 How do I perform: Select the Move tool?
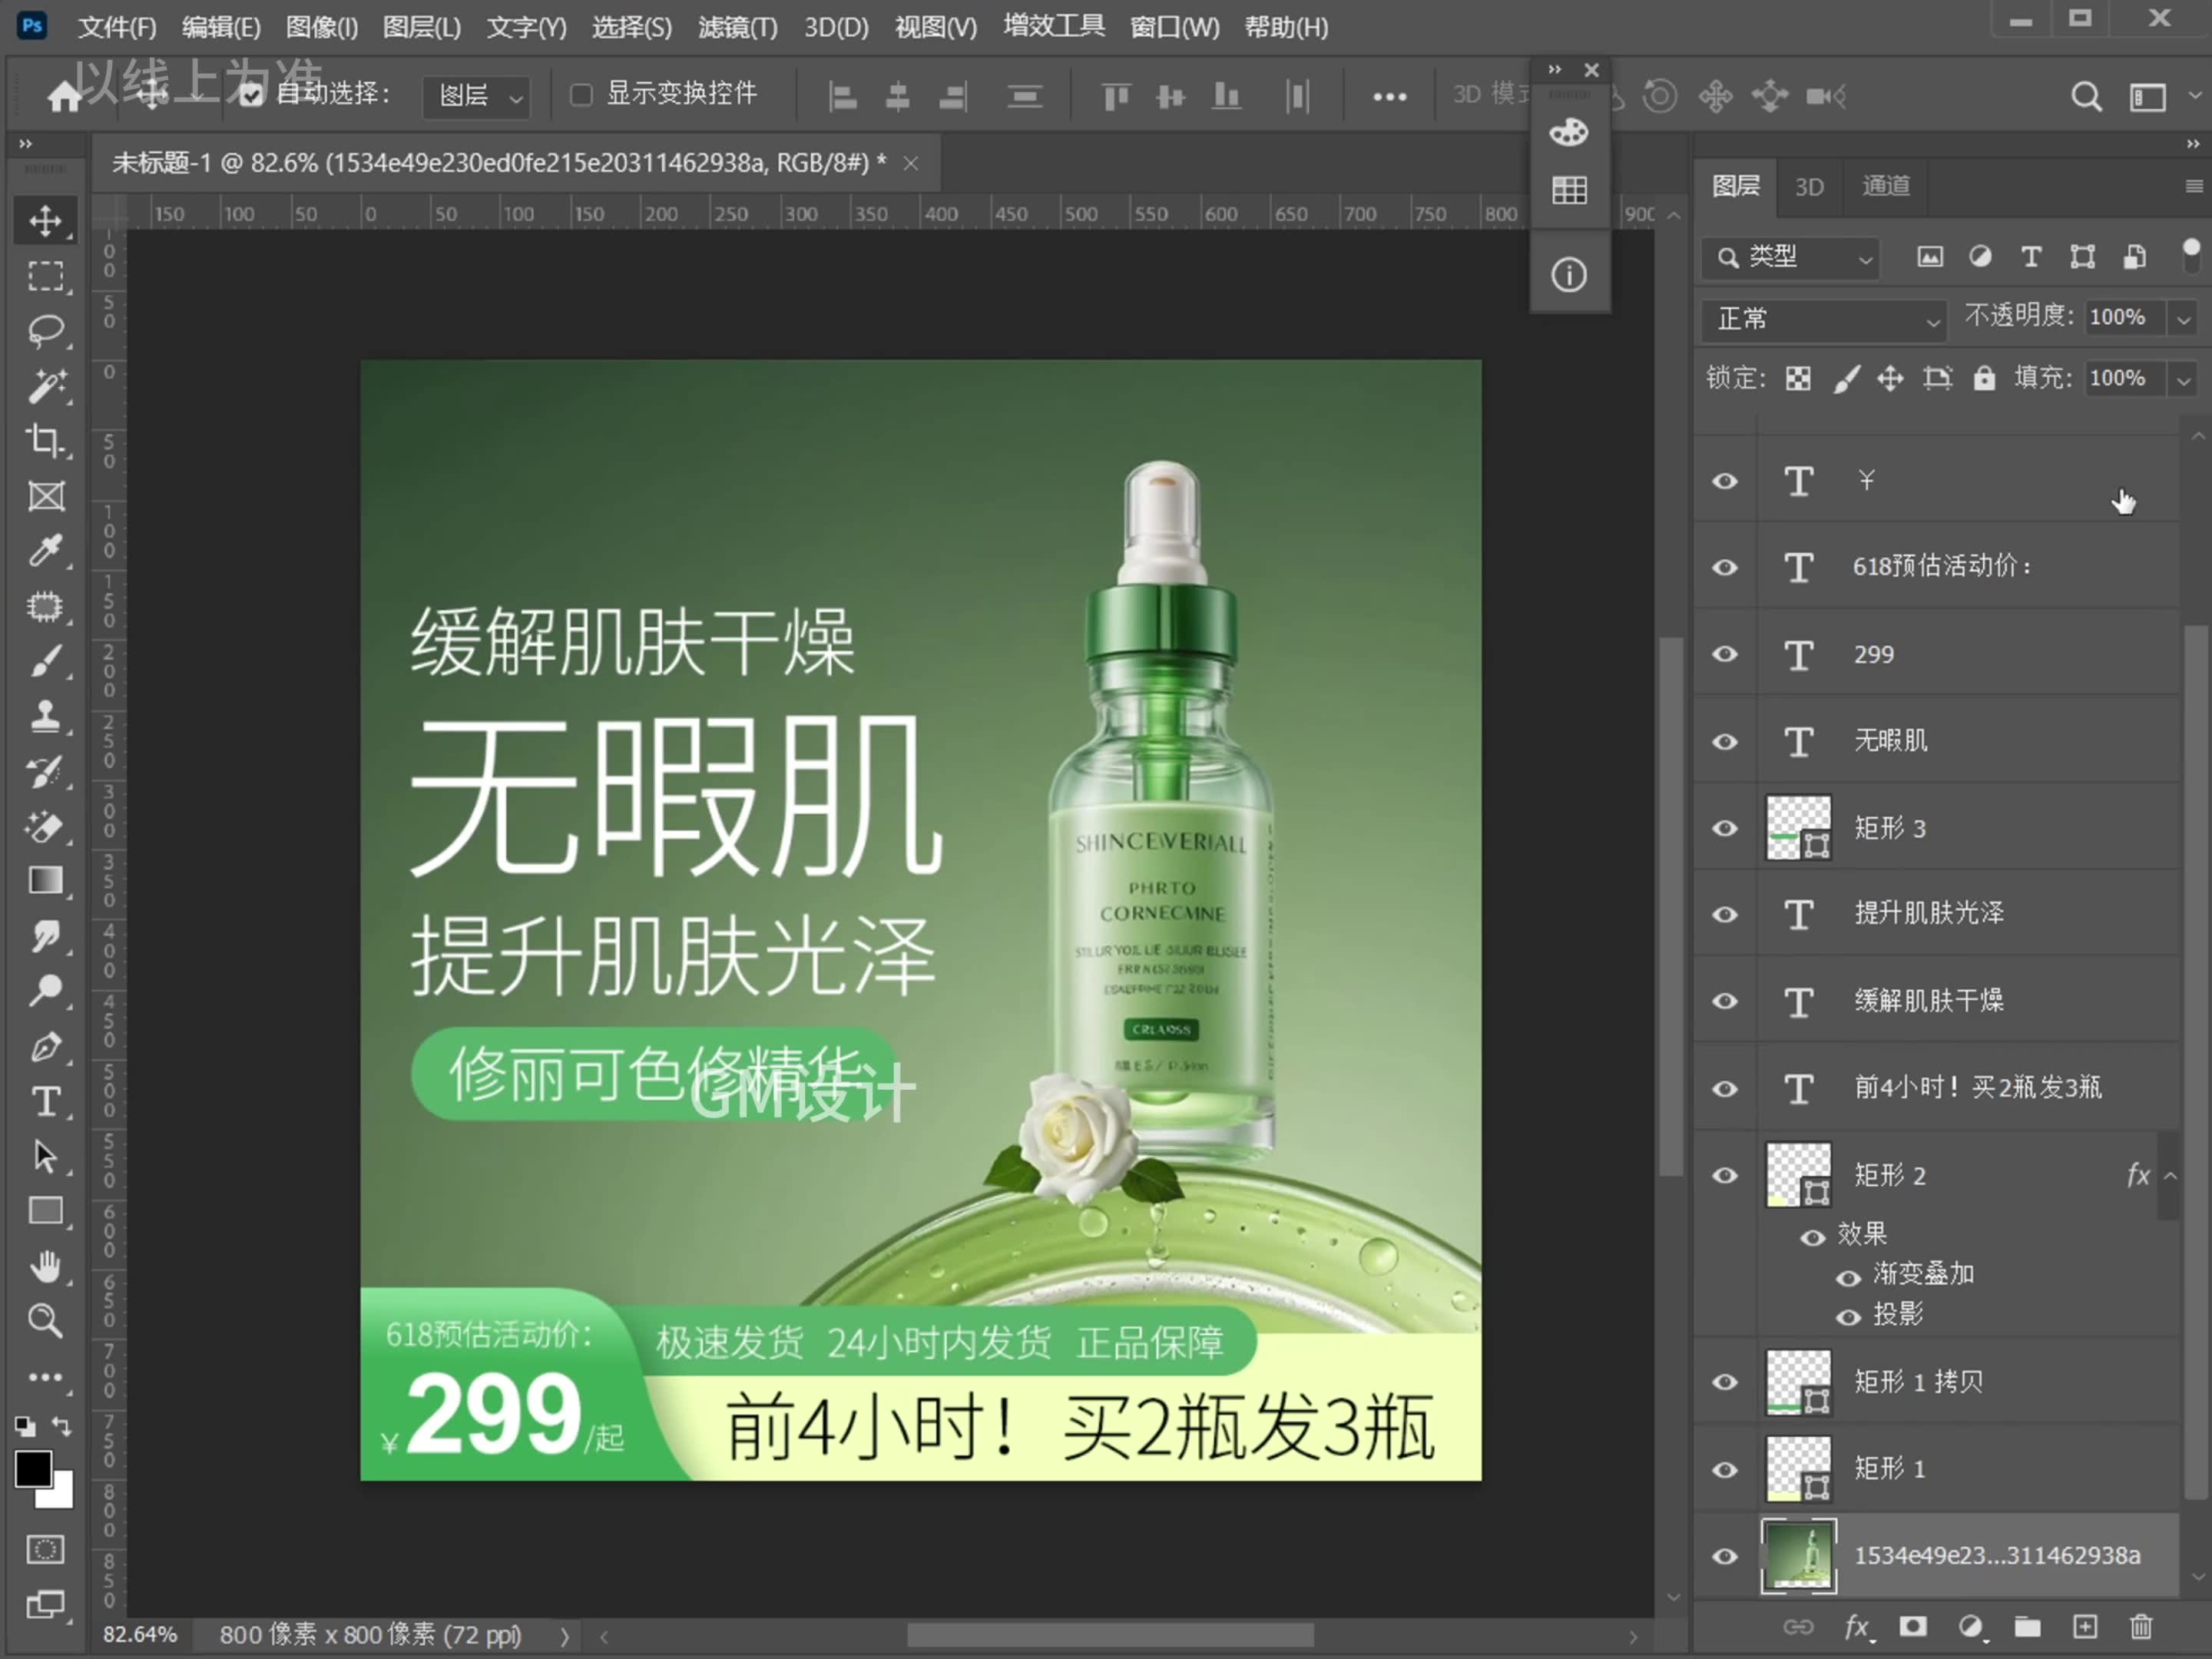45,220
